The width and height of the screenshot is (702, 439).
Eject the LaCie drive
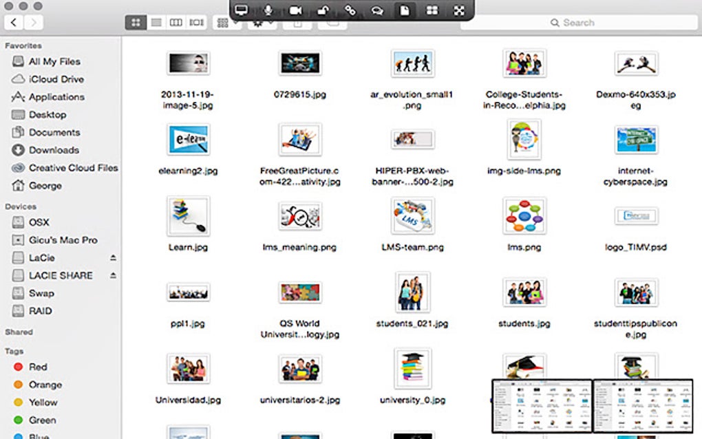[111, 257]
